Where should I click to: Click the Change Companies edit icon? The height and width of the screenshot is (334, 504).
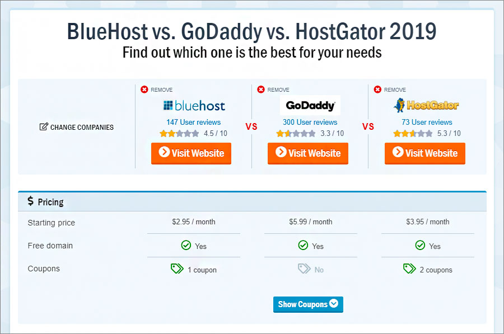(44, 127)
